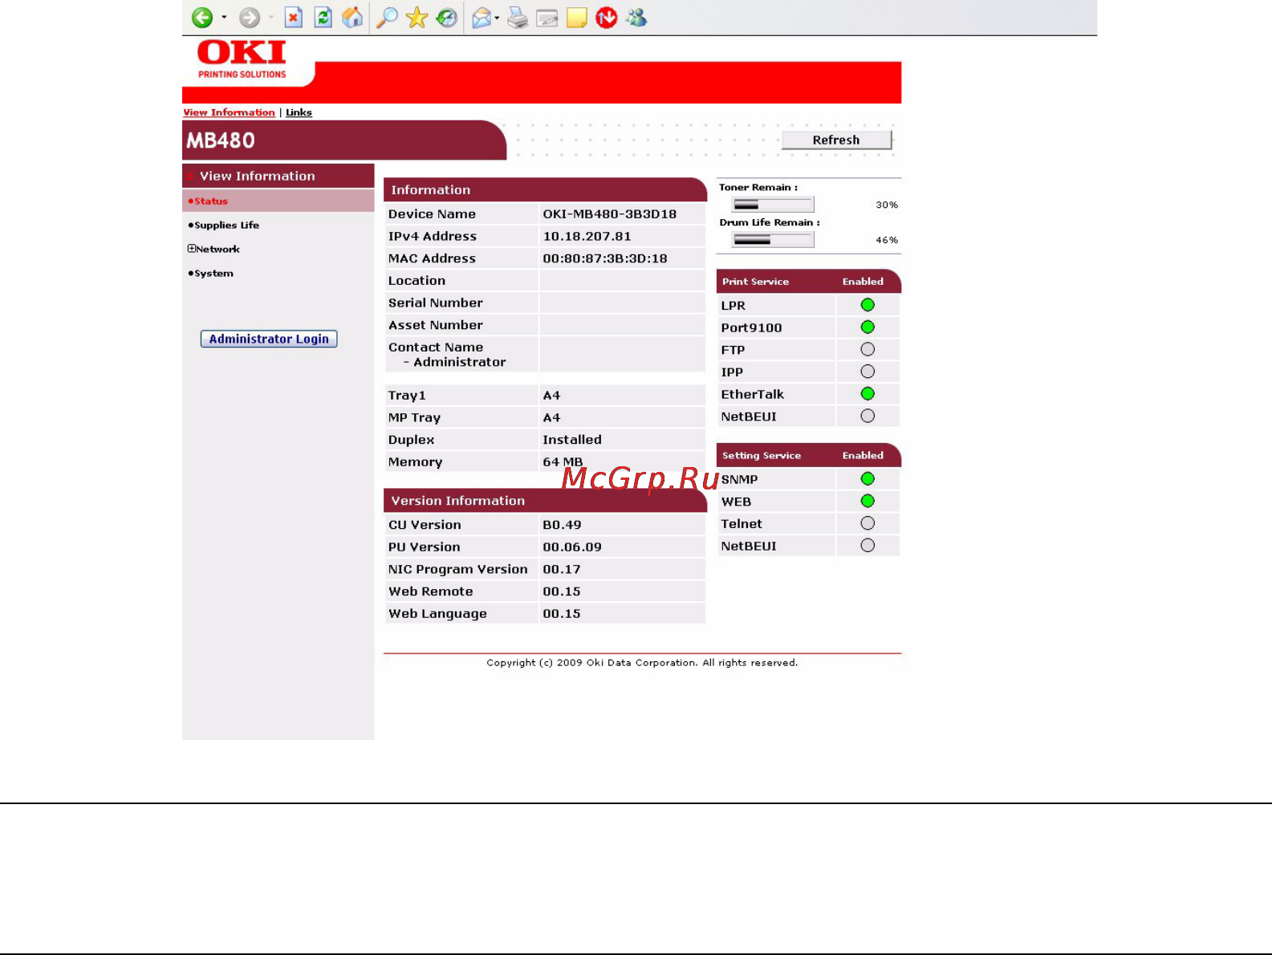Image resolution: width=1272 pixels, height=955 pixels.
Task: Click the MB480 model title
Action: pyautogui.click(x=221, y=140)
